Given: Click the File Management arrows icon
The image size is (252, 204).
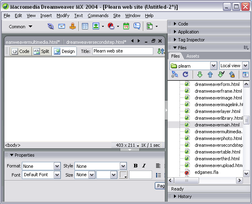Looking at the screenshot, I should (161, 51).
